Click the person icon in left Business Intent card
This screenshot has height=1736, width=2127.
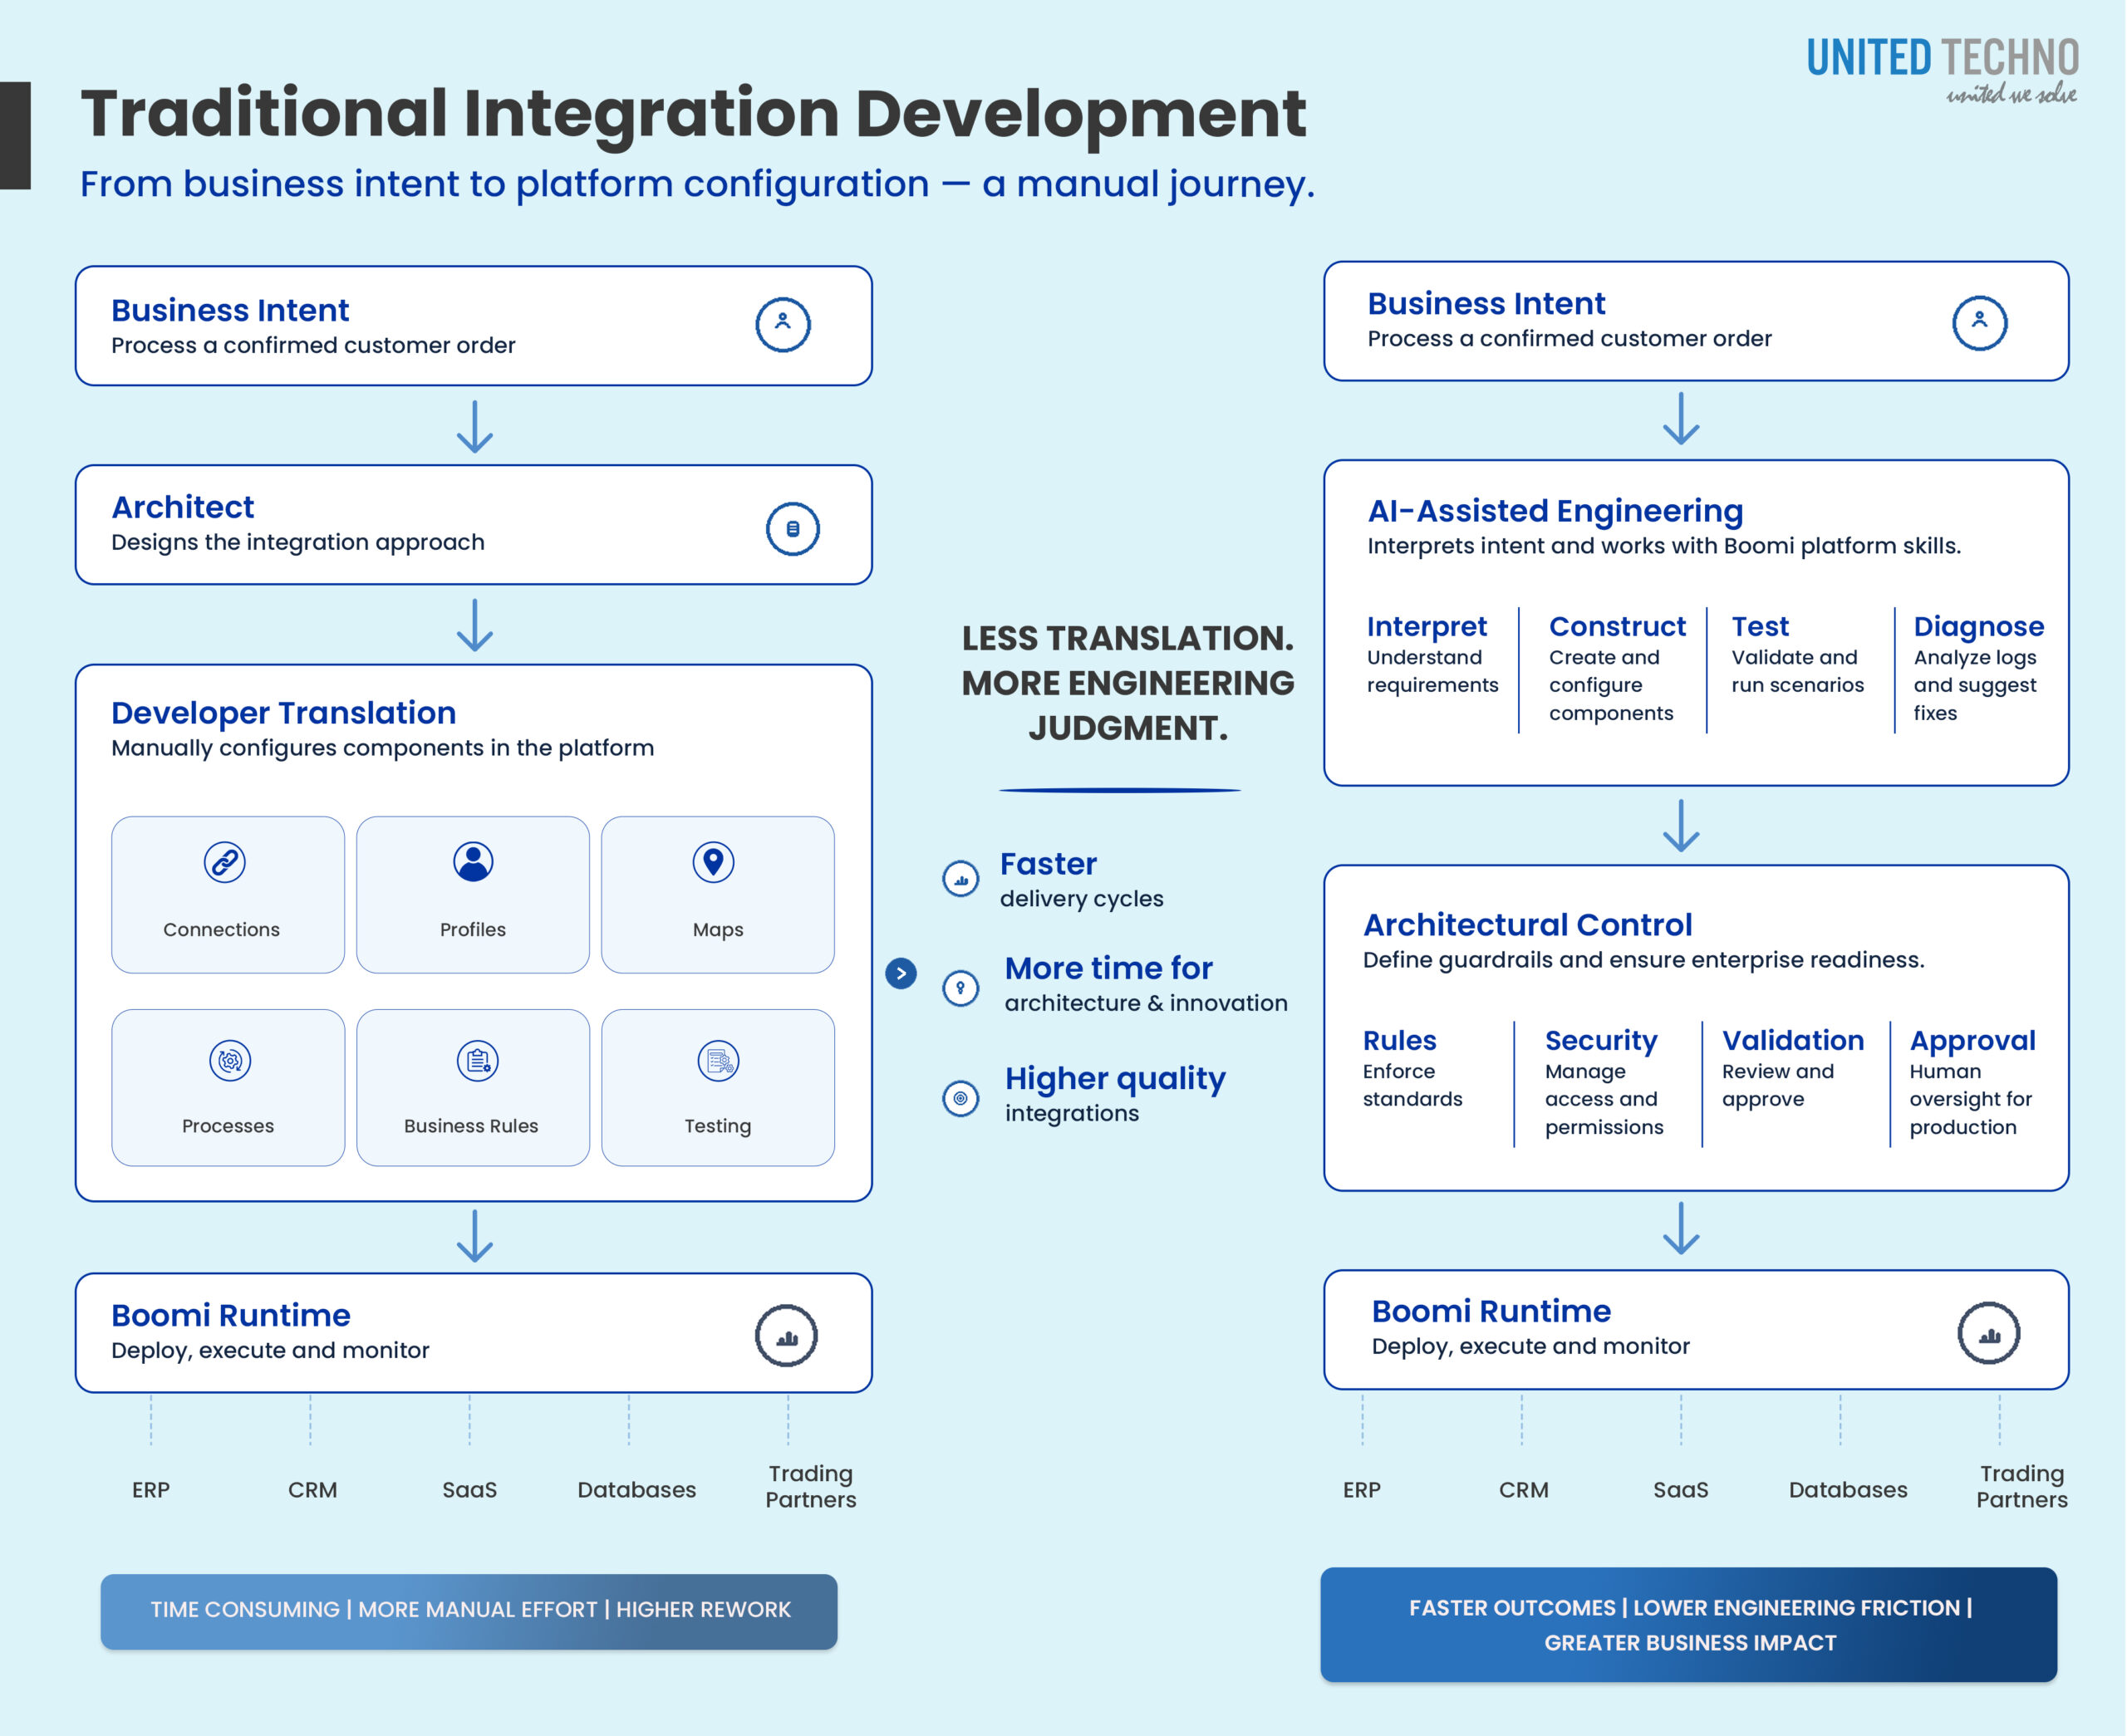(783, 324)
